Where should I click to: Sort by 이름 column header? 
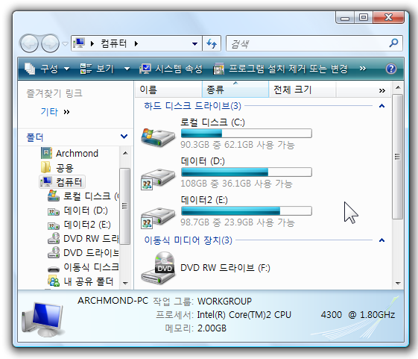pyautogui.click(x=168, y=90)
